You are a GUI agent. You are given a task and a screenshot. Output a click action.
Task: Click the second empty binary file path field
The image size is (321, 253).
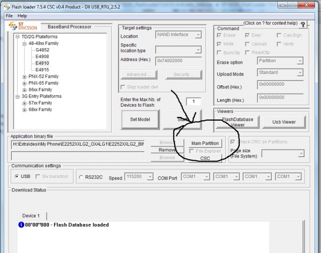(78, 156)
